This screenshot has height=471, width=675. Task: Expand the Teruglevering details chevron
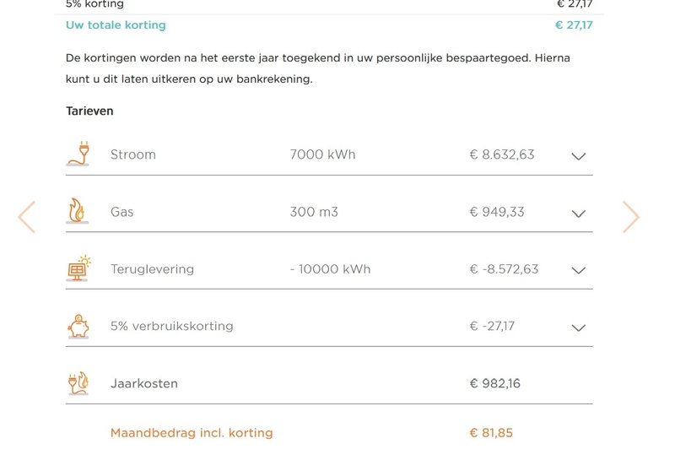(x=578, y=271)
